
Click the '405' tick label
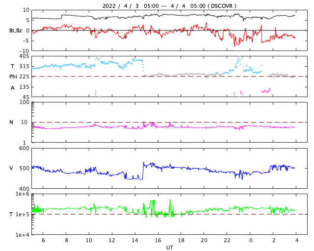click(24, 56)
